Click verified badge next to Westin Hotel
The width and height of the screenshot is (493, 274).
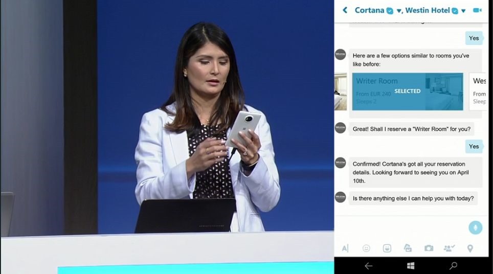[455, 11]
